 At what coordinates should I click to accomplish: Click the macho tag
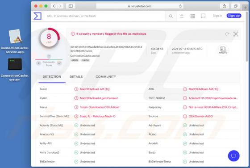85,60
